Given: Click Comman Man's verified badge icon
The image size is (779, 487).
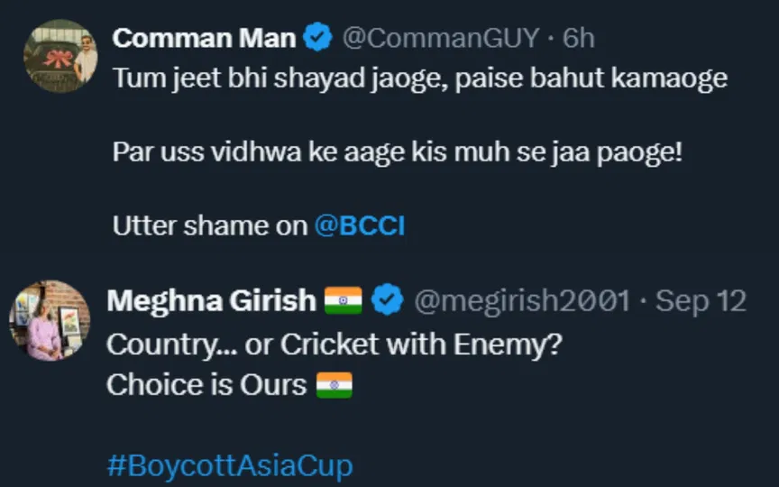Looking at the screenshot, I should coord(318,37).
